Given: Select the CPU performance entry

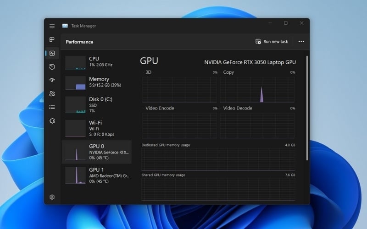Looking at the screenshot, I should (97, 62).
